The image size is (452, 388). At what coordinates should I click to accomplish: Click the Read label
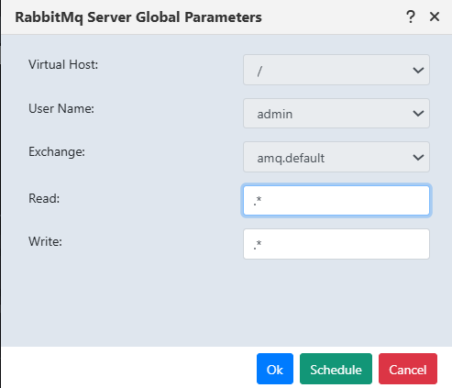44,198
